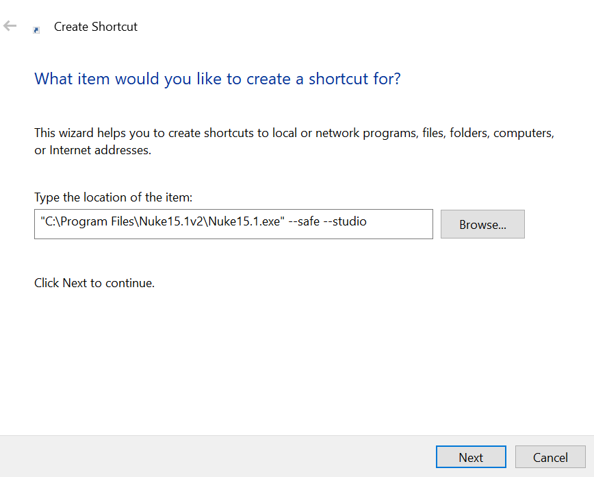Click the 'or Internet addresses' description line
594x477 pixels.
click(93, 150)
